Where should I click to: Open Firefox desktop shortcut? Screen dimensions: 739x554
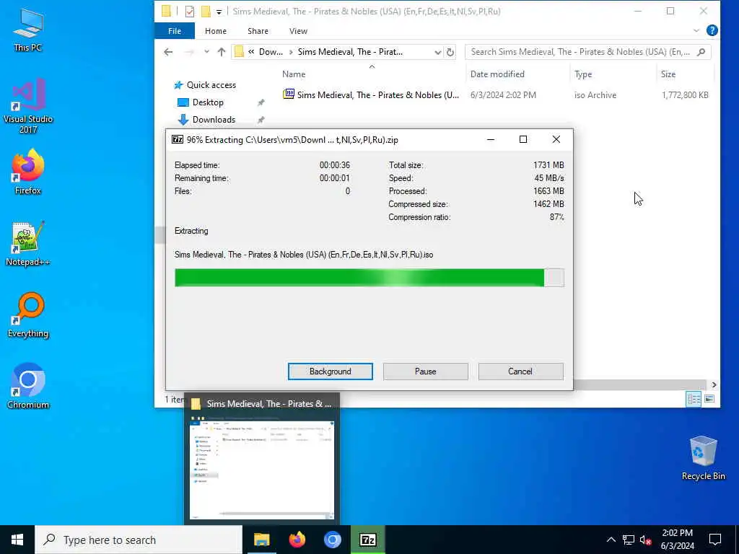(28, 172)
